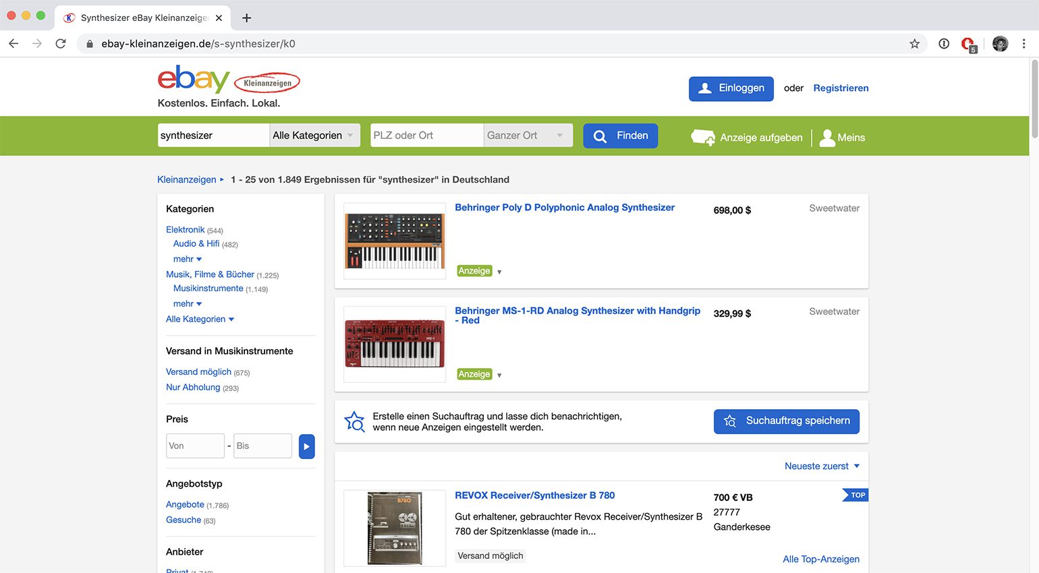
Task: Click the 329,99 $ price
Action: [732, 313]
